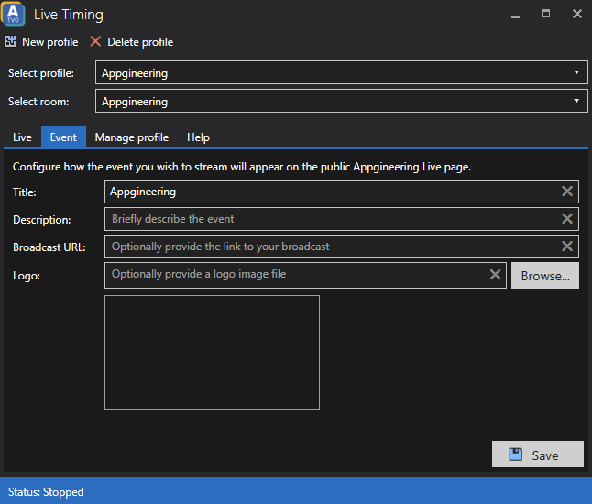592x504 pixels.
Task: Open the Select profile dropdown
Action: tap(342, 72)
